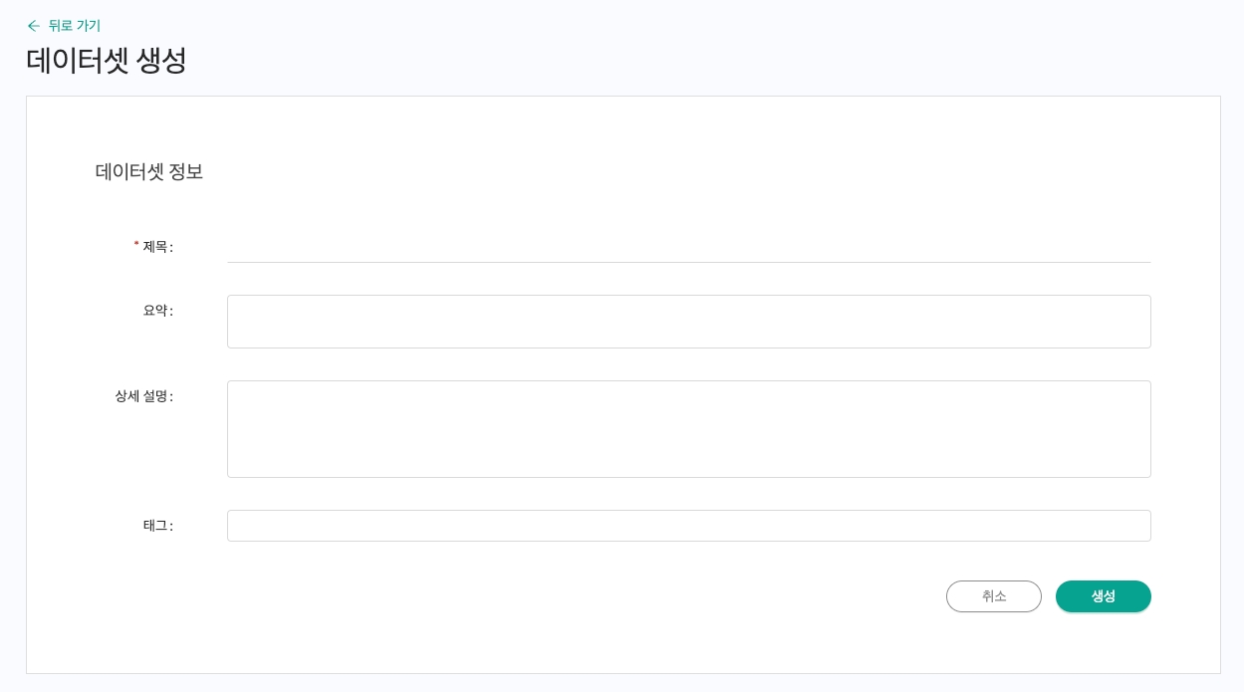The height and width of the screenshot is (692, 1244).
Task: Go back via 뒤로 가기 link
Action: point(74,26)
